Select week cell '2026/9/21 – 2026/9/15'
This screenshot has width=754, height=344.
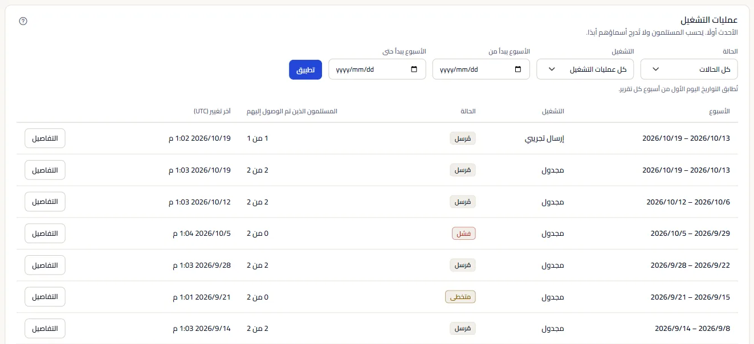(x=690, y=297)
